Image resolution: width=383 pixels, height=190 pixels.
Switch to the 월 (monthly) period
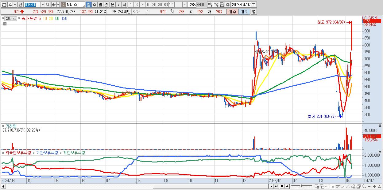(x=100, y=5)
